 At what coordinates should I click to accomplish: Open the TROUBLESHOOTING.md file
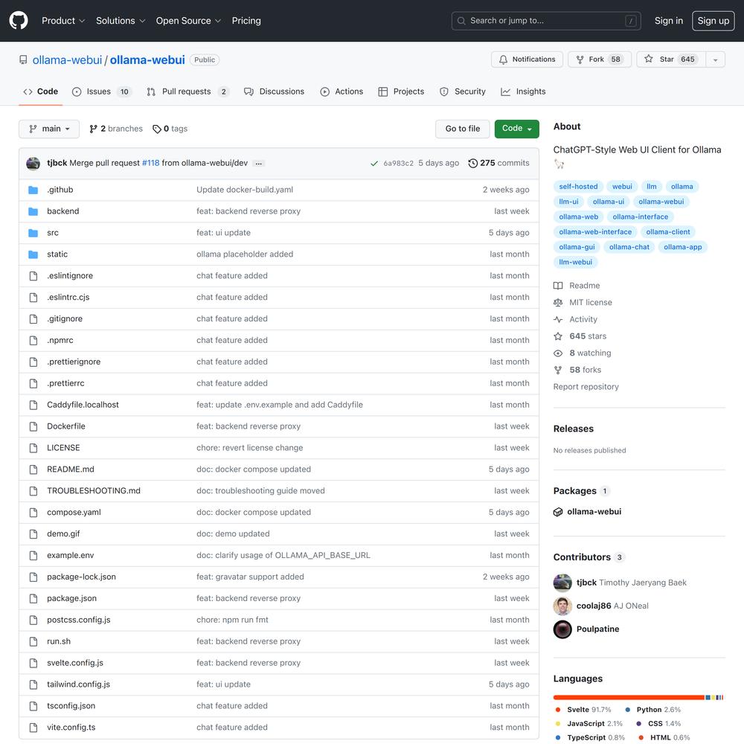94,490
